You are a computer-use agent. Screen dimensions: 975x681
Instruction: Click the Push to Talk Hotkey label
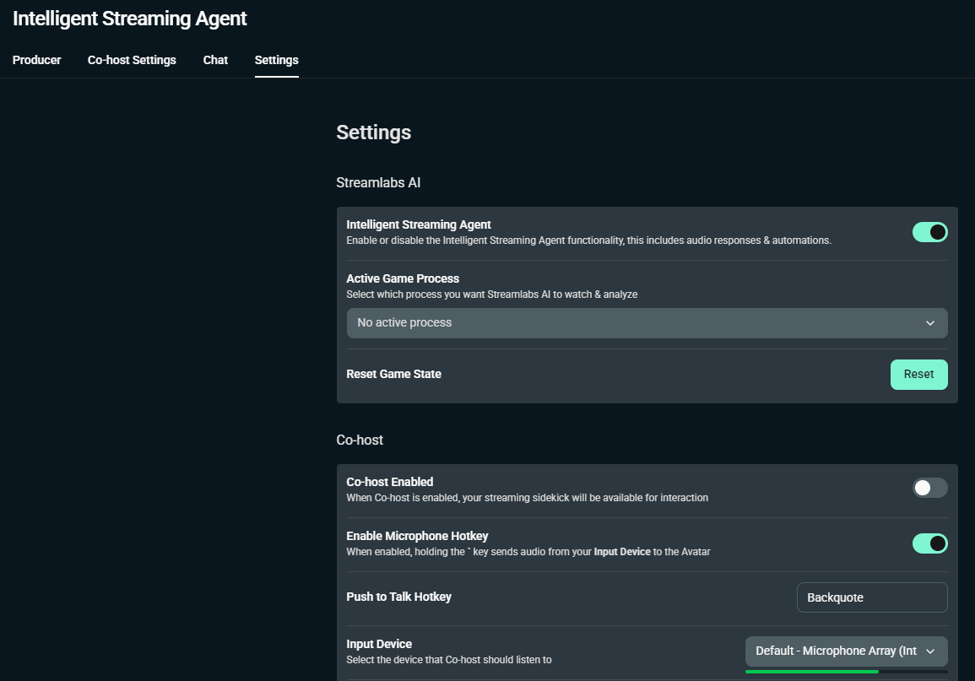point(398,597)
